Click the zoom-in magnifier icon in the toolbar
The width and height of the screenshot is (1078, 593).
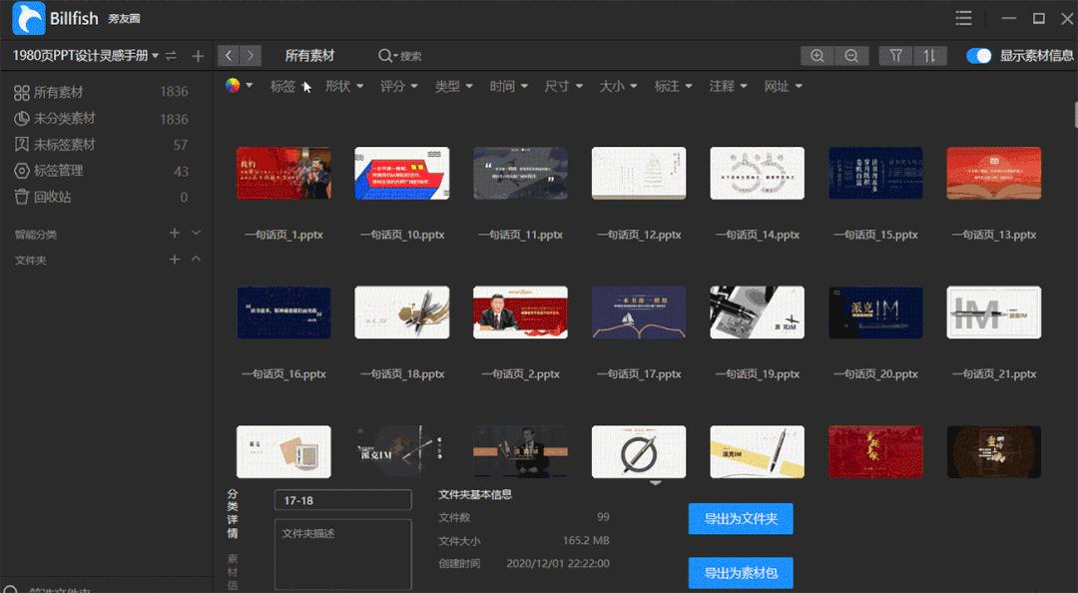click(x=817, y=55)
